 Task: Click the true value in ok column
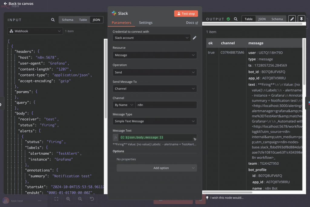click(211, 53)
